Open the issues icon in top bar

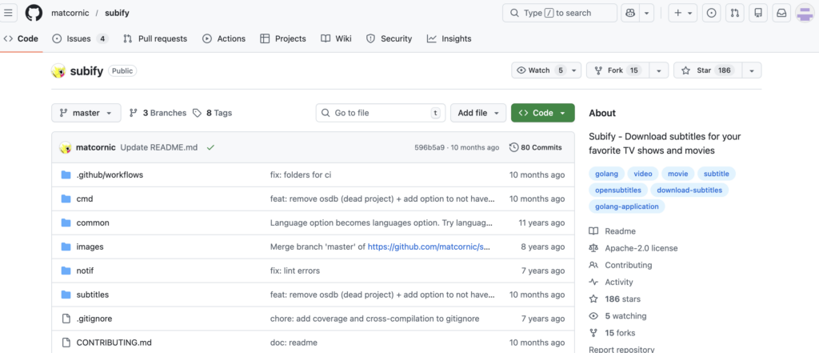click(712, 13)
